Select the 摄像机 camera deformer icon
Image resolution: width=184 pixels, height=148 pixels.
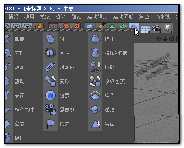[x=50, y=110]
